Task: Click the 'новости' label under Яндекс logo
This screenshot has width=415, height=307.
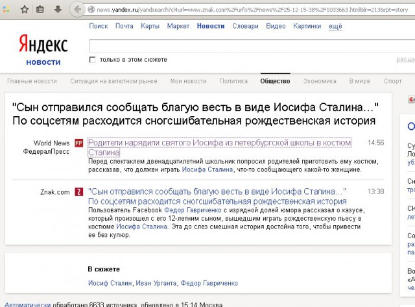Action: [x=43, y=62]
